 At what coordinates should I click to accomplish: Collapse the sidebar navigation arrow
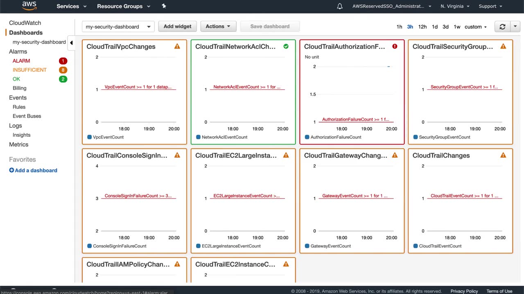click(x=71, y=42)
